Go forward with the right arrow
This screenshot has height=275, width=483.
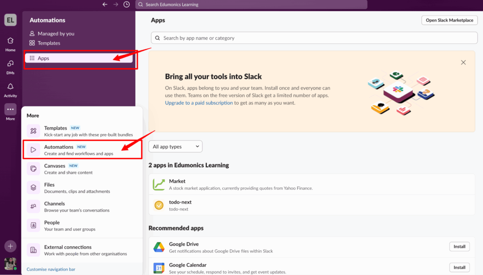pos(116,4)
